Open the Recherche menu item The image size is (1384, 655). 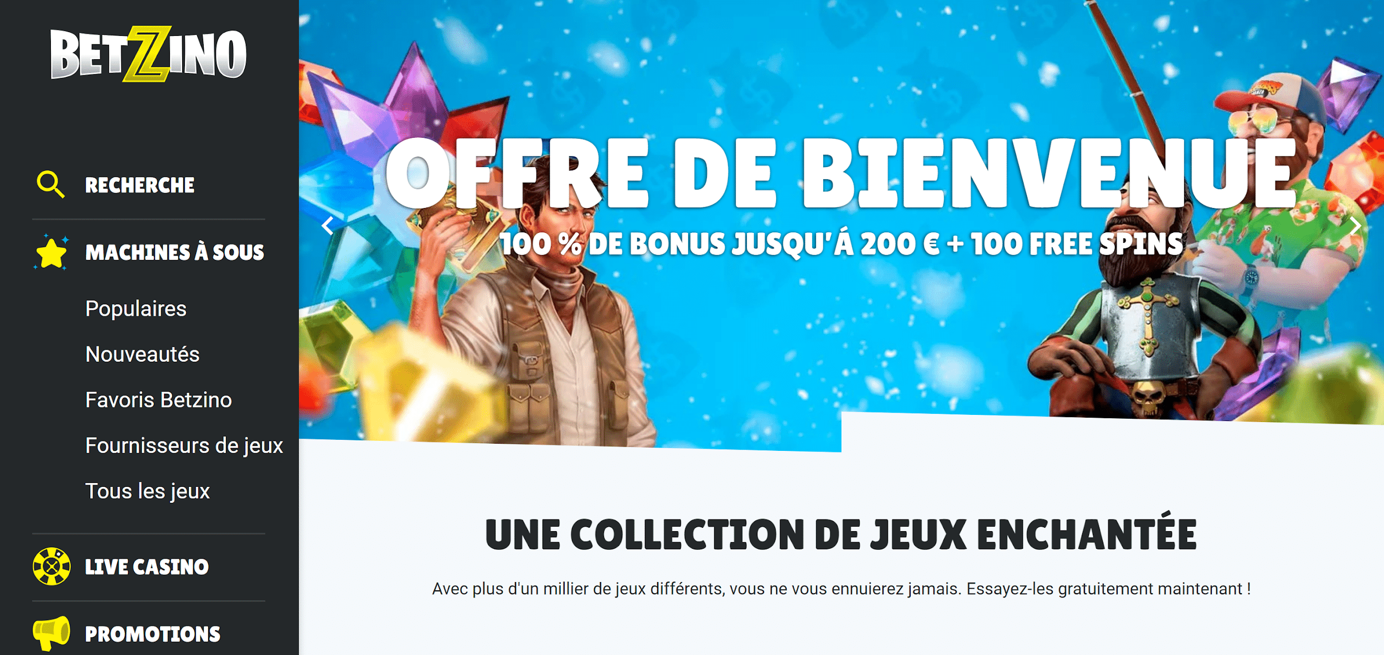point(140,185)
